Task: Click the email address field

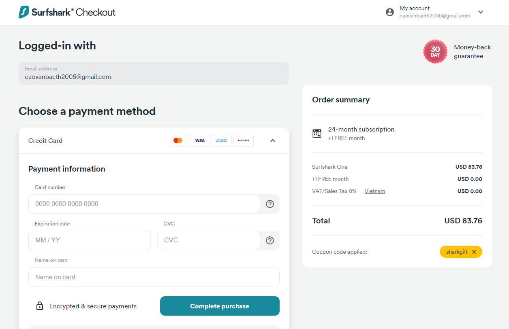Action: point(154,73)
